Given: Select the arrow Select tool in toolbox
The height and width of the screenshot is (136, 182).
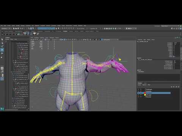Looking at the screenshot, I should coord(2,40).
